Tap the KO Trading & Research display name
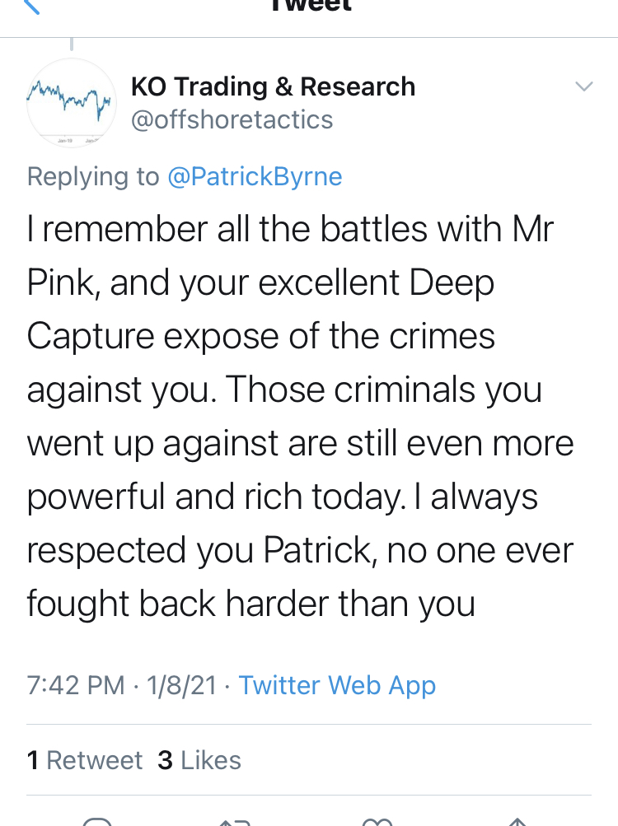 [273, 86]
